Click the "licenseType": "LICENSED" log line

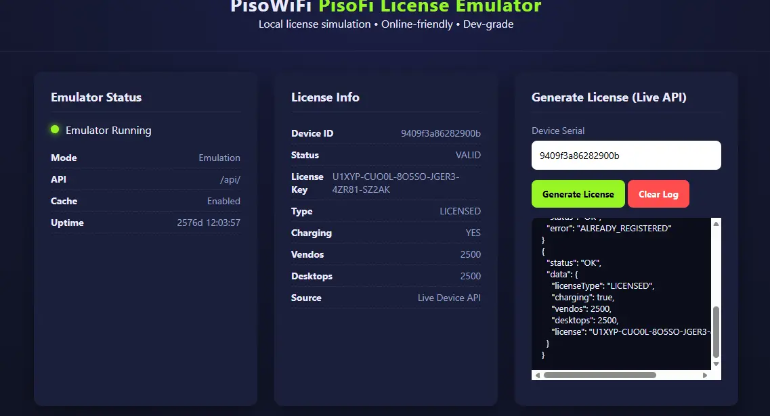pyautogui.click(x=603, y=286)
